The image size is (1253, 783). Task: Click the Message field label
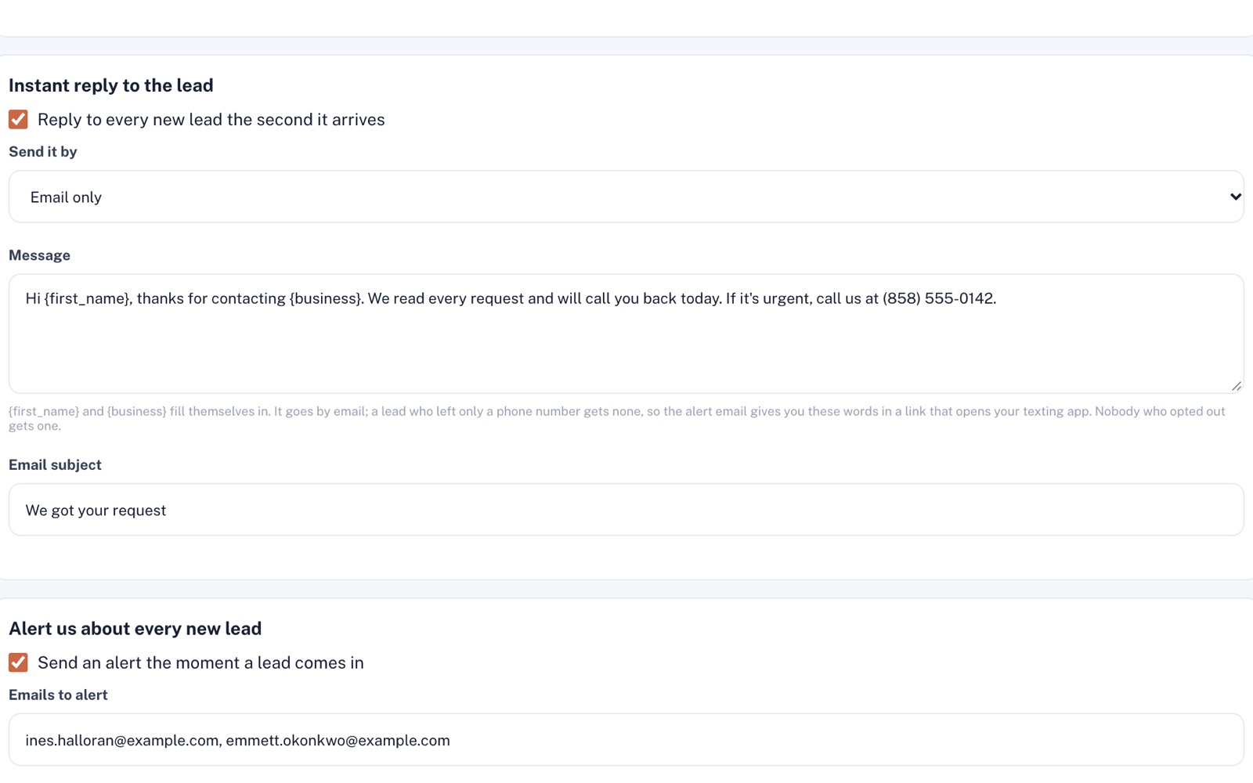[39, 255]
